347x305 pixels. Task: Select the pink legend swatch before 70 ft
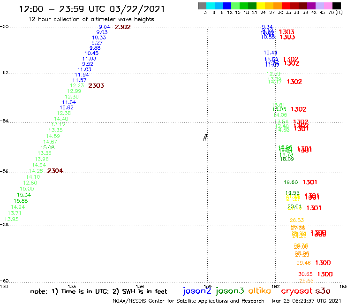[x=328, y=6]
